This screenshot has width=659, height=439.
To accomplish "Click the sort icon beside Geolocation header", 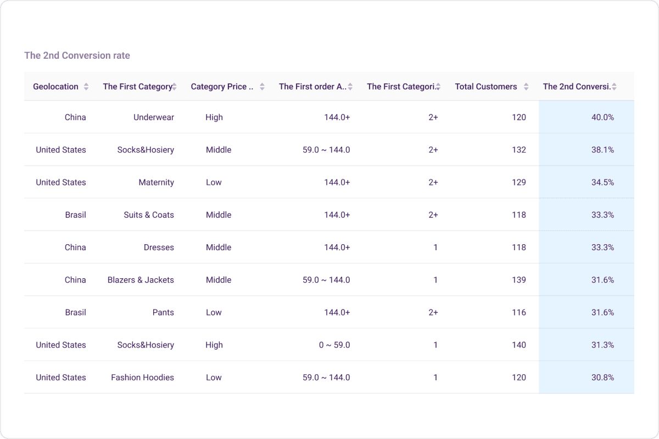I will pos(86,87).
